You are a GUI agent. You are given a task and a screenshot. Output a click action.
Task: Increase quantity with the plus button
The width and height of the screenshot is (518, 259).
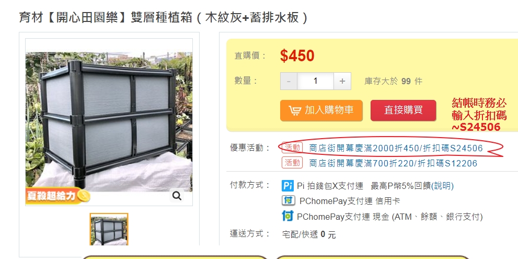click(x=342, y=81)
